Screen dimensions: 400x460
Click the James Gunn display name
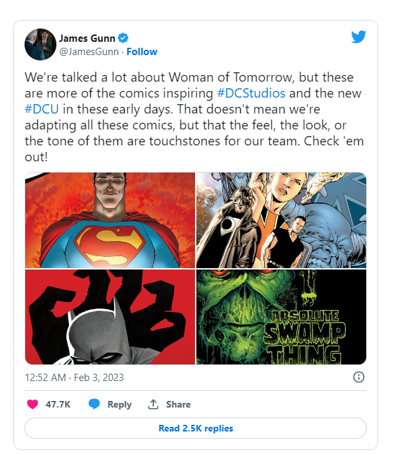pyautogui.click(x=87, y=38)
